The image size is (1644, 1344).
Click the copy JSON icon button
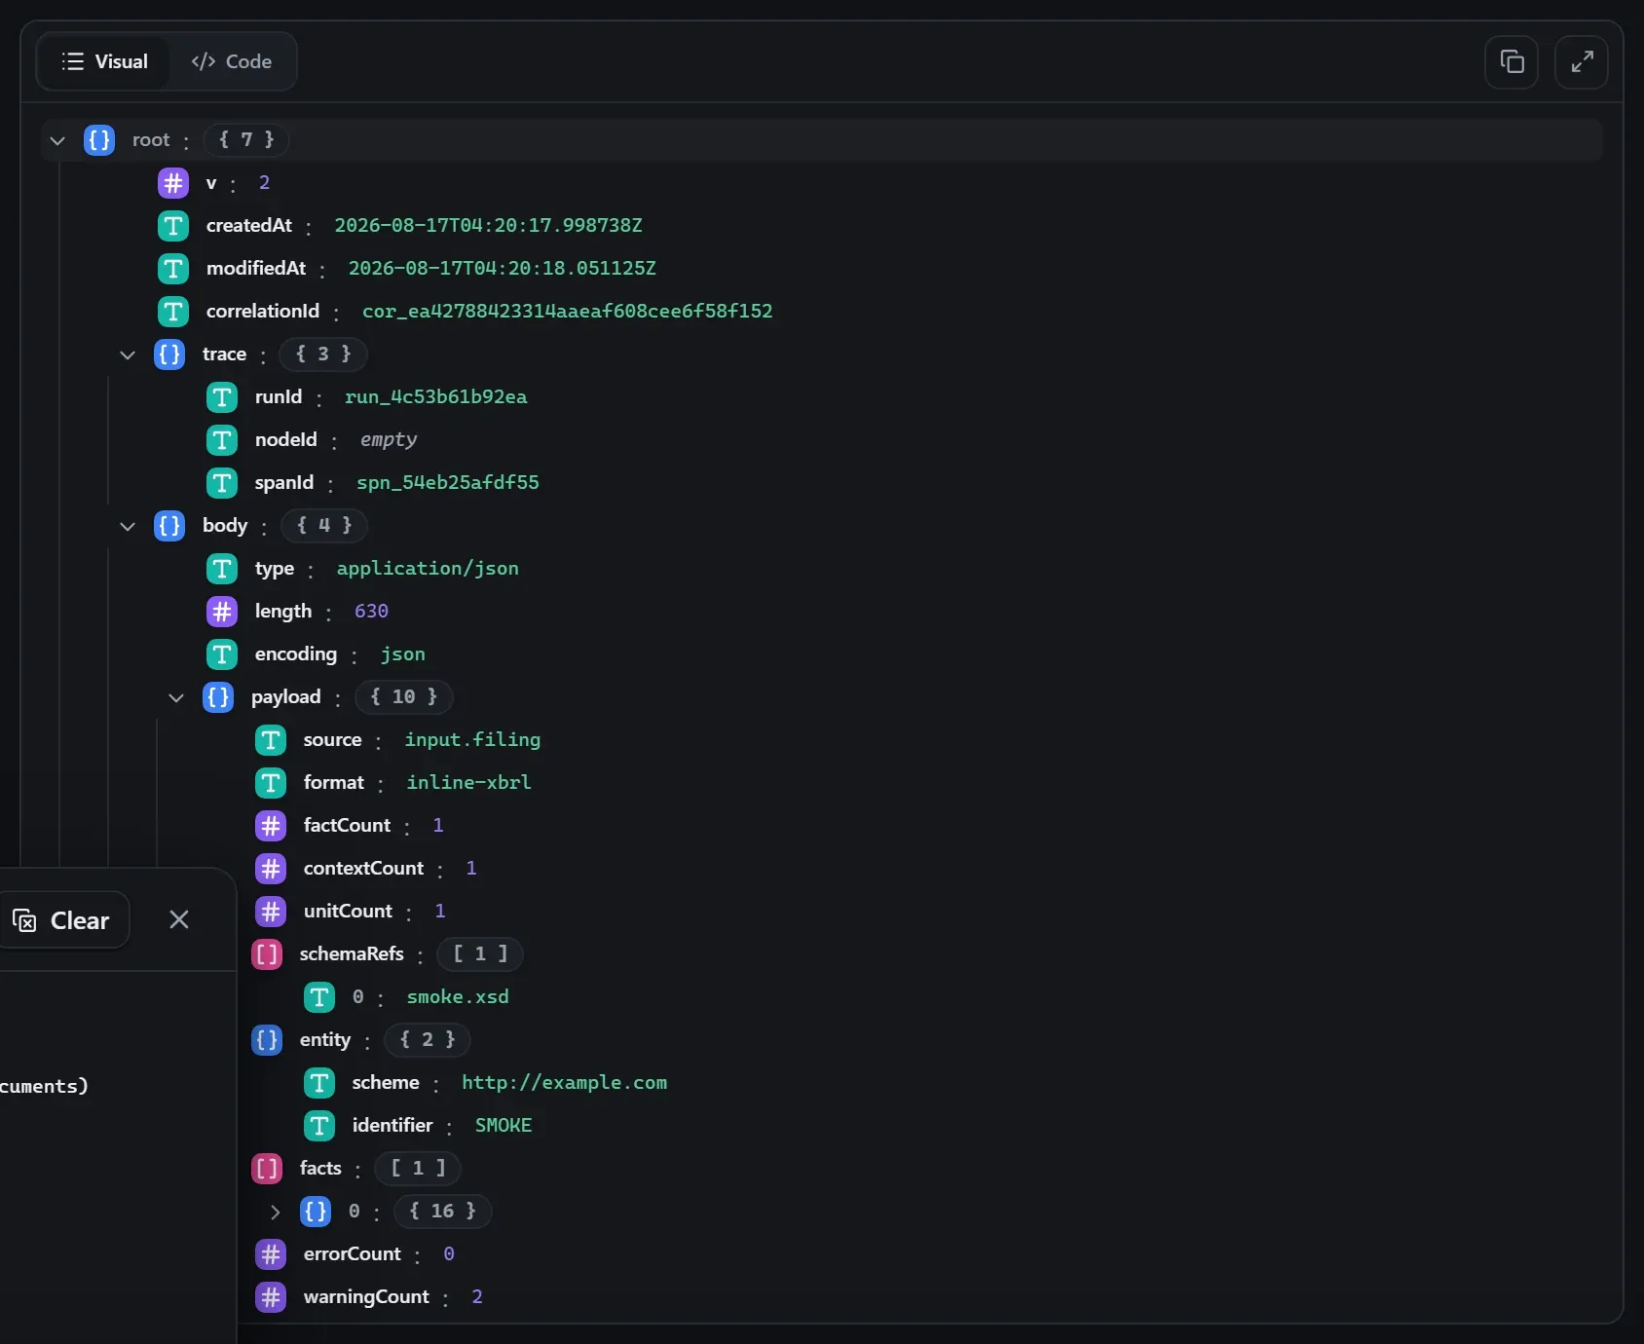1512,62
